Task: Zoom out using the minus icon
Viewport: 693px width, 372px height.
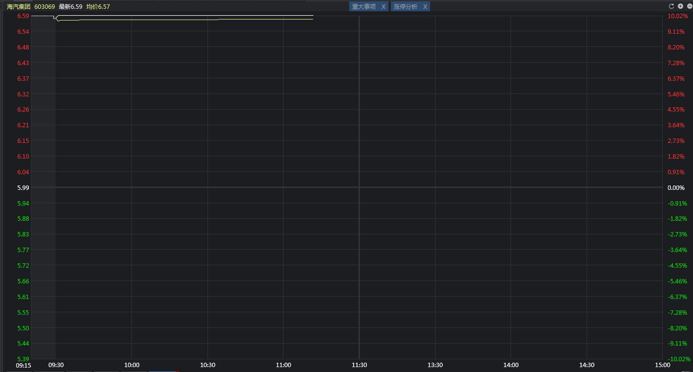Action: click(690, 6)
